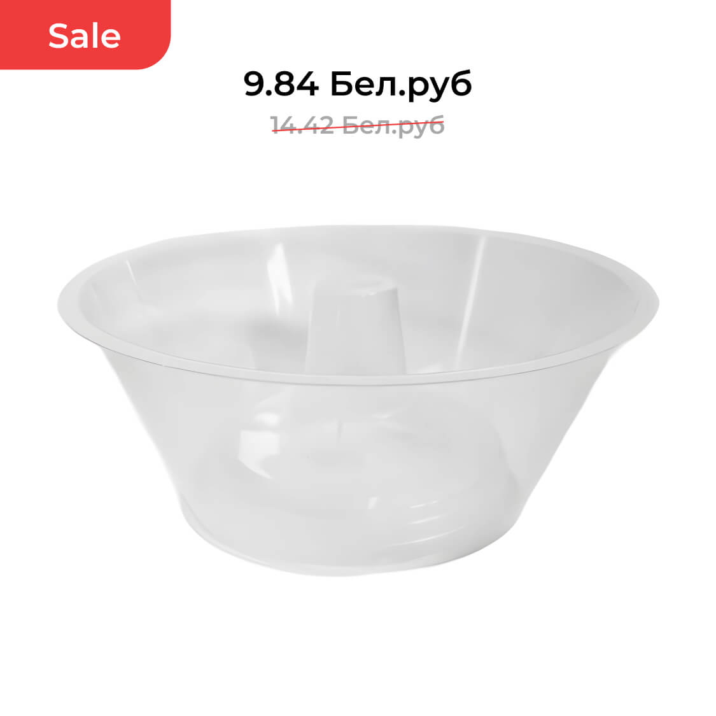
Task: Click the red Sale badge
Action: click(85, 35)
